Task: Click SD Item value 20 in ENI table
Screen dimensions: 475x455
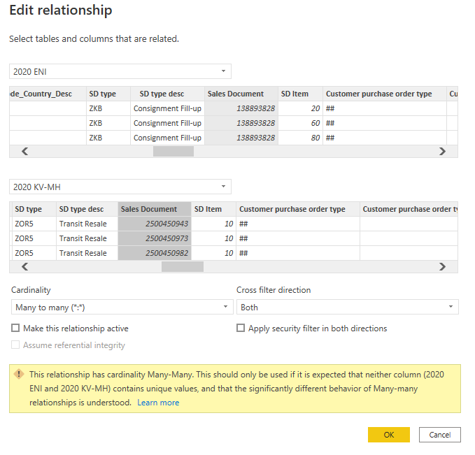Action: coord(300,108)
